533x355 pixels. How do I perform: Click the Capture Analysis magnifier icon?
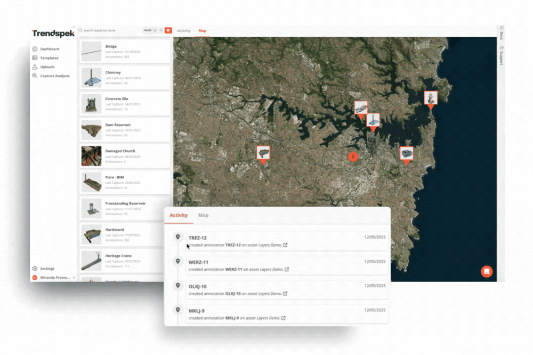pyautogui.click(x=35, y=76)
